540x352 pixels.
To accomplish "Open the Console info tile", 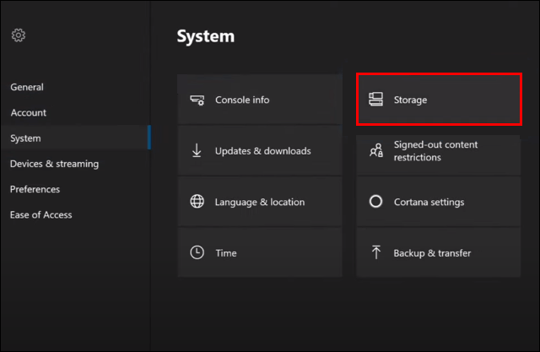I will pyautogui.click(x=260, y=100).
